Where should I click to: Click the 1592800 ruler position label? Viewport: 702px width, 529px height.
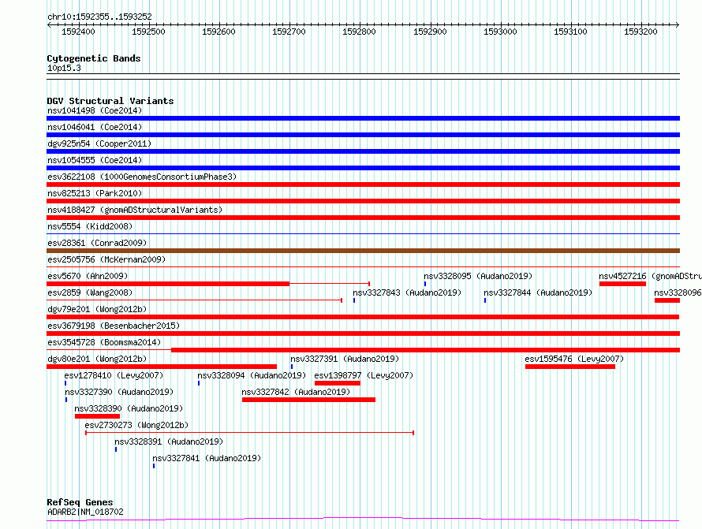pyautogui.click(x=359, y=32)
